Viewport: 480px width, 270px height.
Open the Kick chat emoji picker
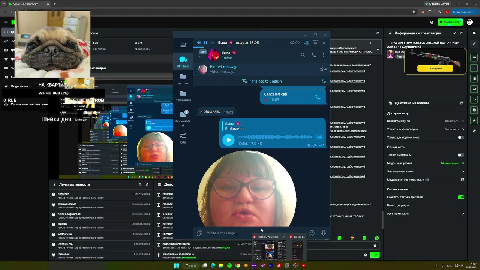pyautogui.click(x=375, y=246)
